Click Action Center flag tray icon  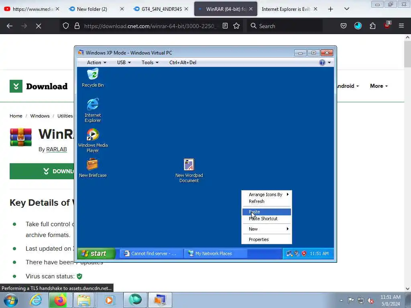click(351, 300)
